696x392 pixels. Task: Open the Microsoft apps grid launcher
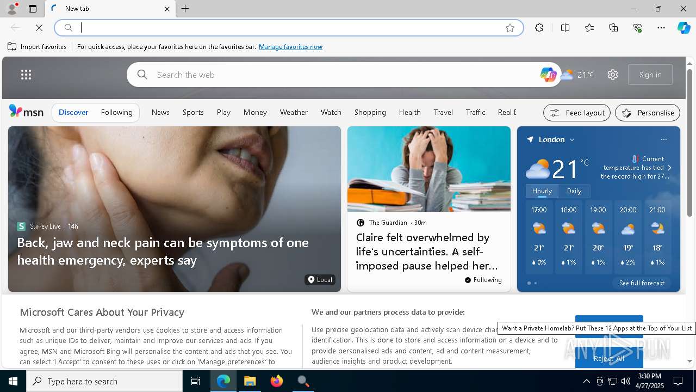click(26, 75)
